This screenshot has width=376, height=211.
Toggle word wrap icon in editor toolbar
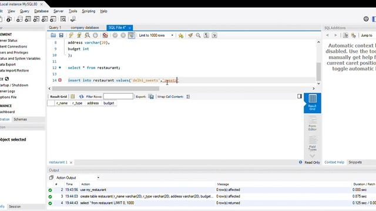pos(214,35)
